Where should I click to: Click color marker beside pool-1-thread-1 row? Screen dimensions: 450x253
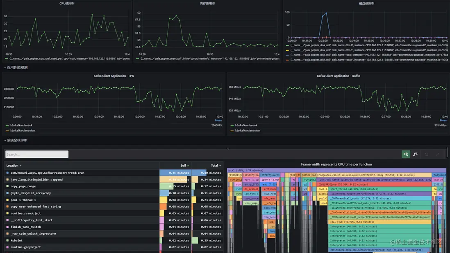tap(7, 200)
